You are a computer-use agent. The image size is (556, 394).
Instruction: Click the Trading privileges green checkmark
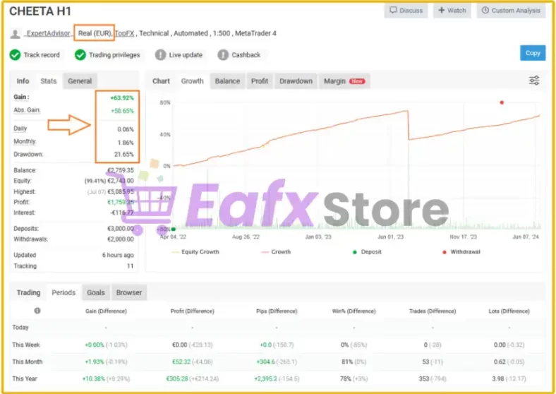tap(80, 55)
